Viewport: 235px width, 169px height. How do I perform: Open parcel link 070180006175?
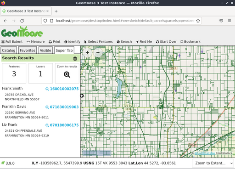click(x=64, y=125)
